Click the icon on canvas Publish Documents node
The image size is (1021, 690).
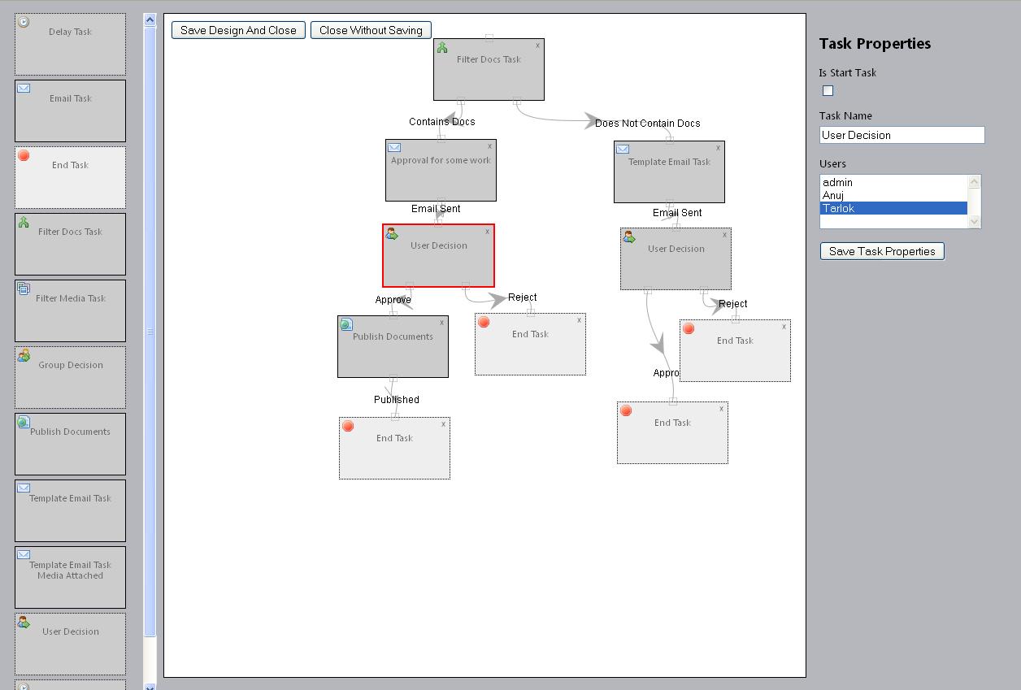click(x=346, y=324)
